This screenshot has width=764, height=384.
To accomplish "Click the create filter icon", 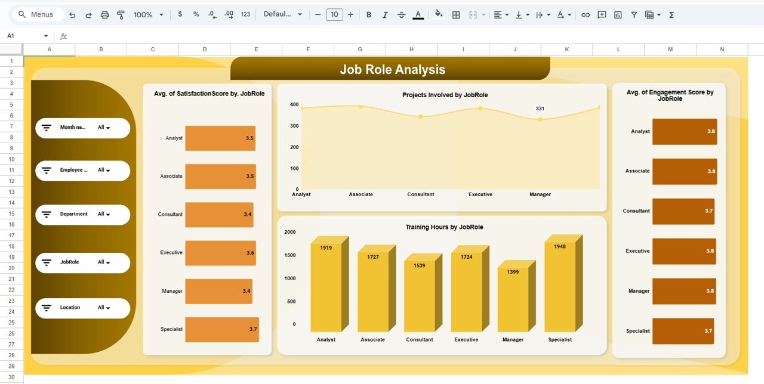I will tap(634, 14).
